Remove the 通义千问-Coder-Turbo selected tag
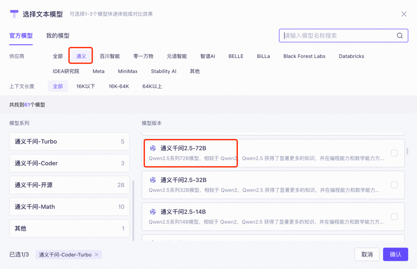The width and height of the screenshot is (417, 269). 97,255
